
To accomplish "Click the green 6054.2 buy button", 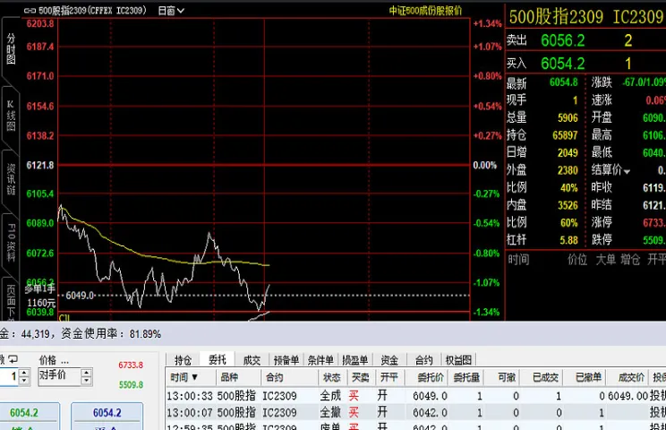I will (24, 413).
